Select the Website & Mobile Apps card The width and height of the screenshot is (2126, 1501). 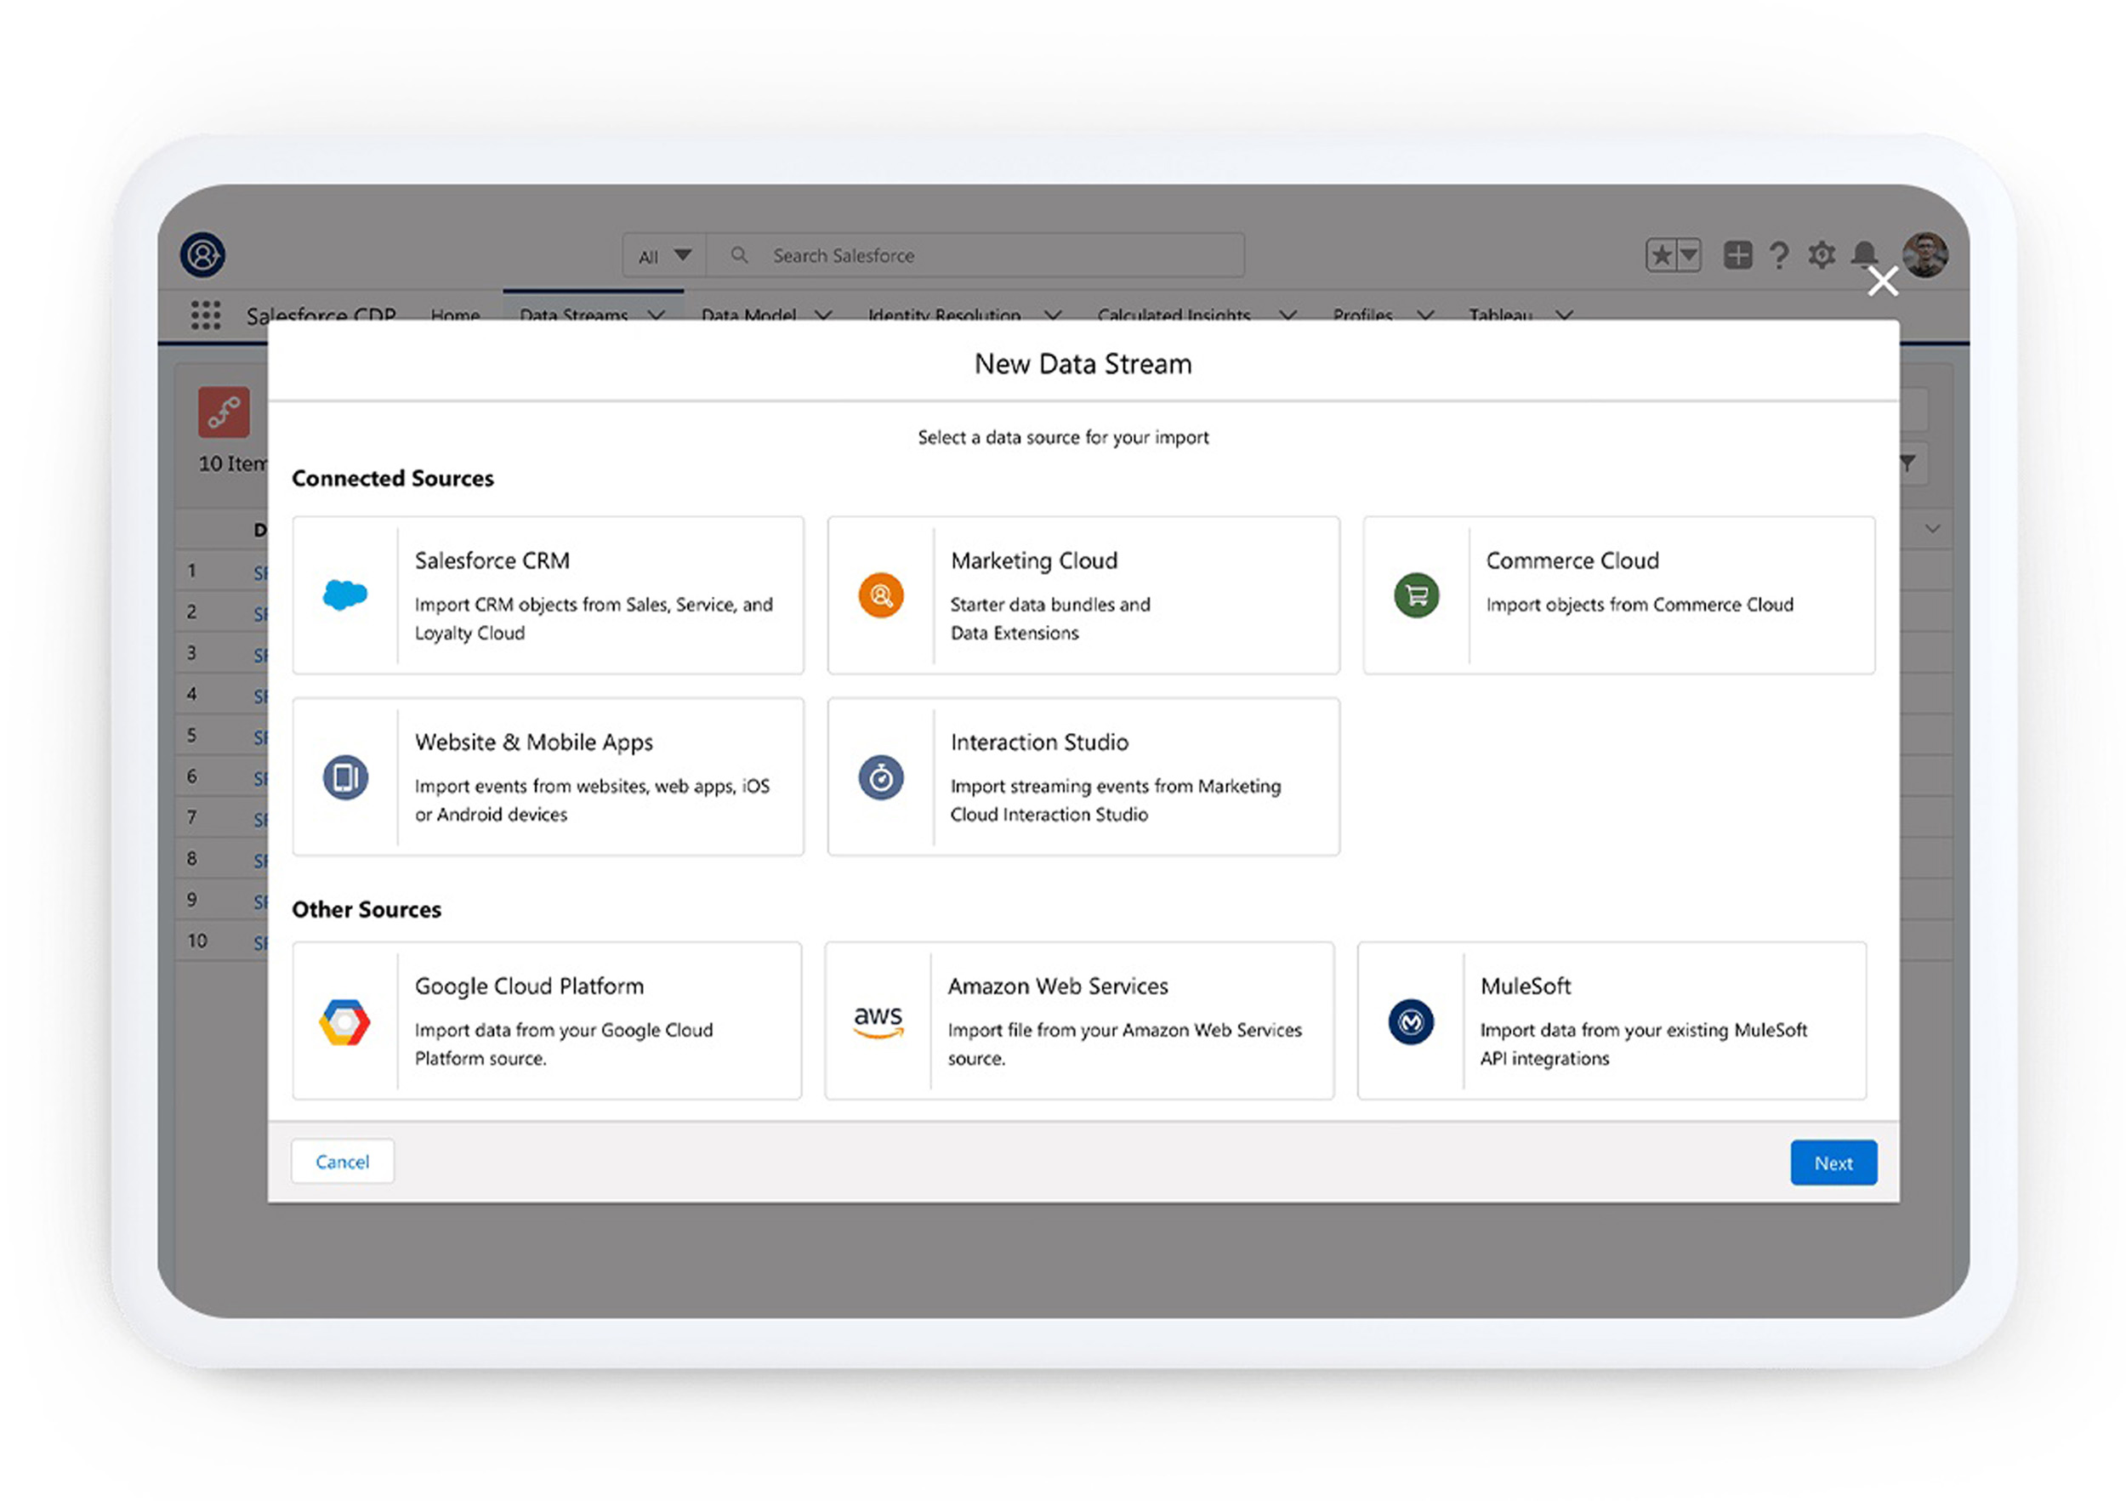pos(549,777)
